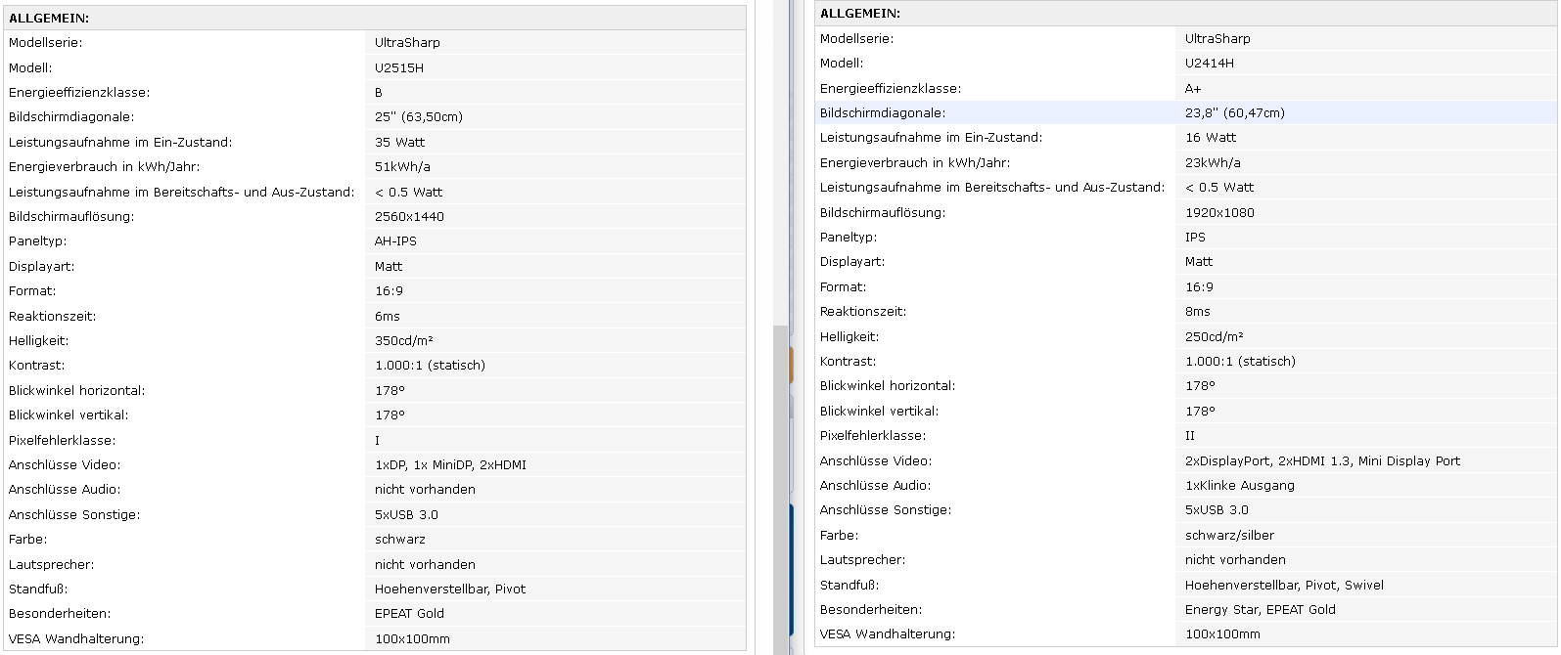Click the 16 Watt power value

click(1211, 137)
